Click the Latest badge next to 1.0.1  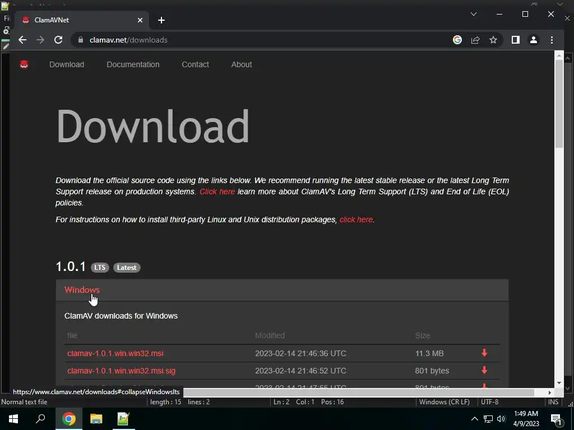coord(127,268)
